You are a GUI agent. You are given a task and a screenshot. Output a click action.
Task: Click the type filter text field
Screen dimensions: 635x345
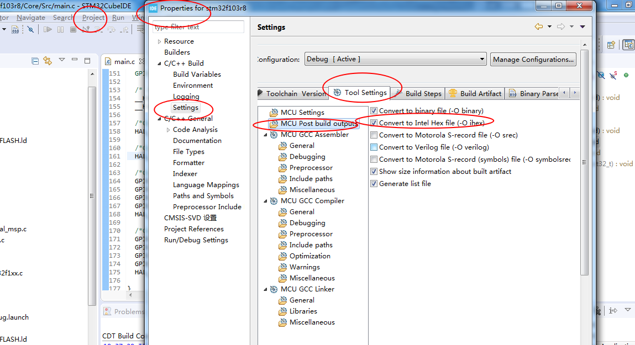tap(198, 27)
